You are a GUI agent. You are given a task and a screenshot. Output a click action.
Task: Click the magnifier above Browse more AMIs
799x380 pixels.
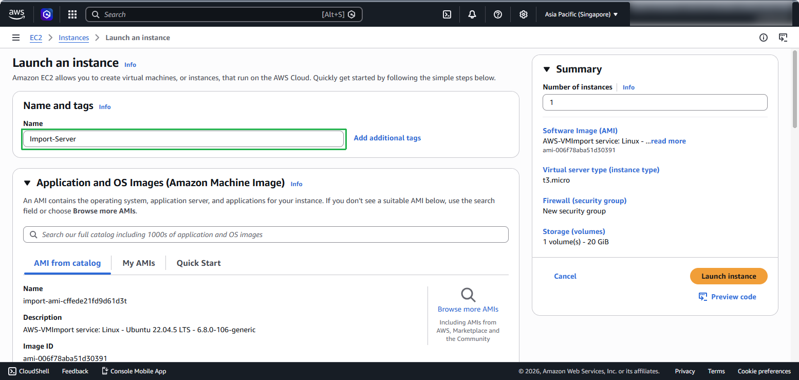[468, 295]
